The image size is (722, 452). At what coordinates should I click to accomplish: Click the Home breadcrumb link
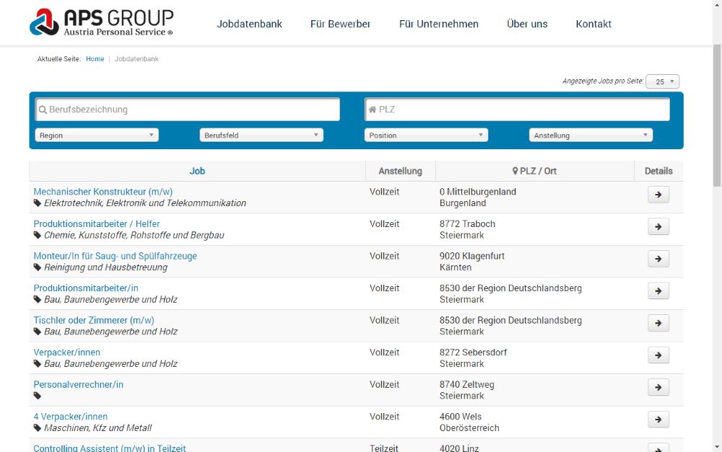pyautogui.click(x=95, y=58)
